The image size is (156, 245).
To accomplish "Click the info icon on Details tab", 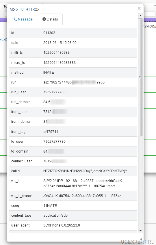I will (x=44, y=19).
